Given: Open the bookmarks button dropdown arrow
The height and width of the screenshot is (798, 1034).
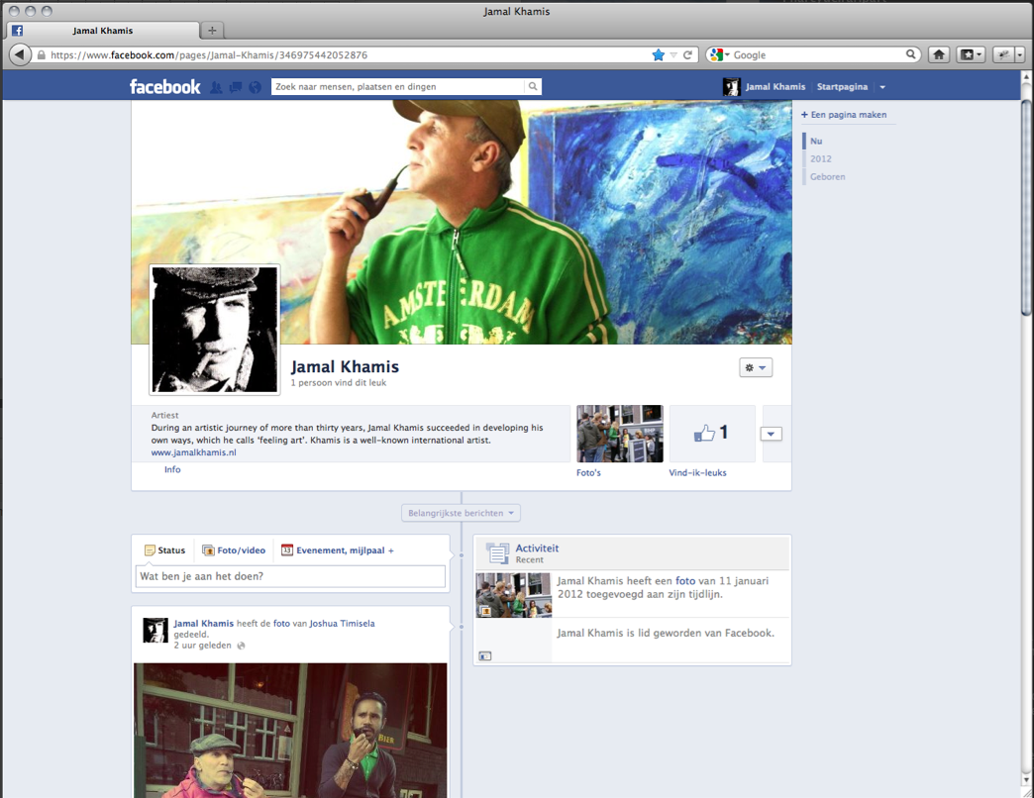Looking at the screenshot, I should [979, 54].
